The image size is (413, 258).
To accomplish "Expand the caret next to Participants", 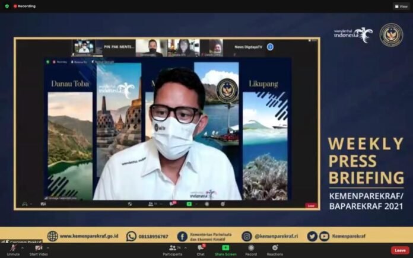I will click(x=186, y=248).
